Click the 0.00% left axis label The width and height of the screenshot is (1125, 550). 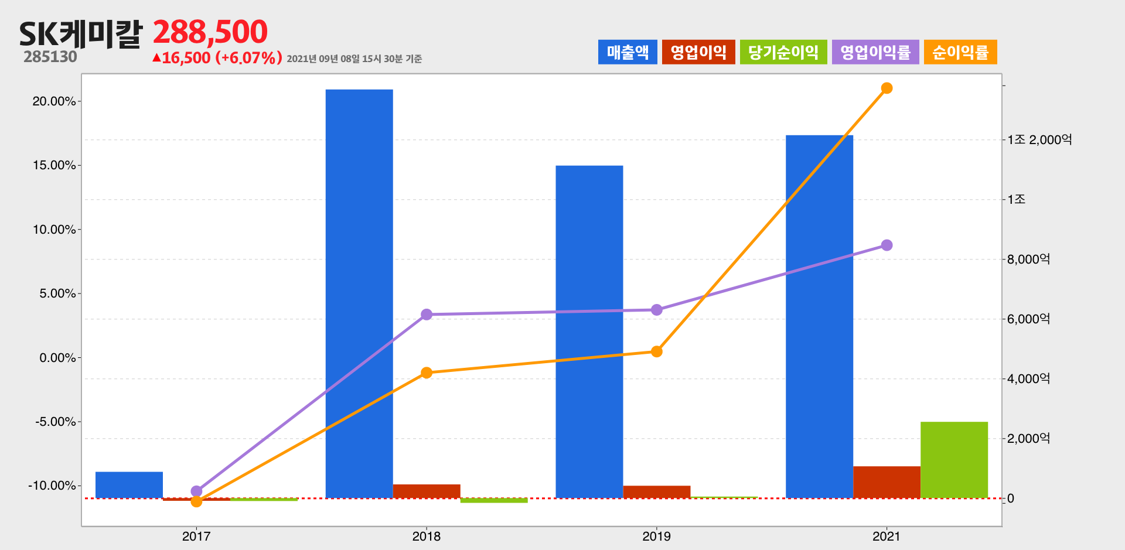pyautogui.click(x=57, y=358)
